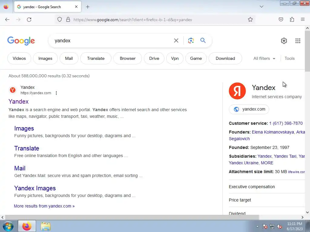Reload the page with the refresh icon
Viewport: 310px width, 232px height.
(x=29, y=20)
